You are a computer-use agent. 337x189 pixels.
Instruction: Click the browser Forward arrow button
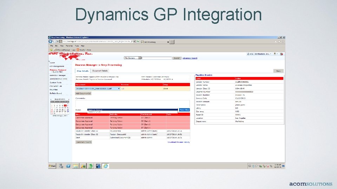(x=55, y=41)
